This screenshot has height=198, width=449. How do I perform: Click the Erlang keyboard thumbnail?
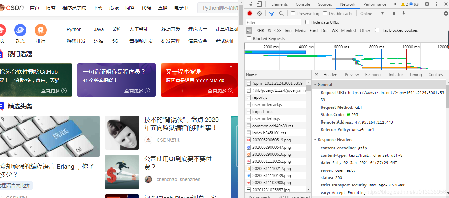[50, 136]
